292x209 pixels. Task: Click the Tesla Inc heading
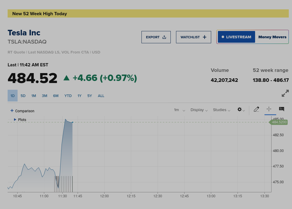pyautogui.click(x=24, y=33)
